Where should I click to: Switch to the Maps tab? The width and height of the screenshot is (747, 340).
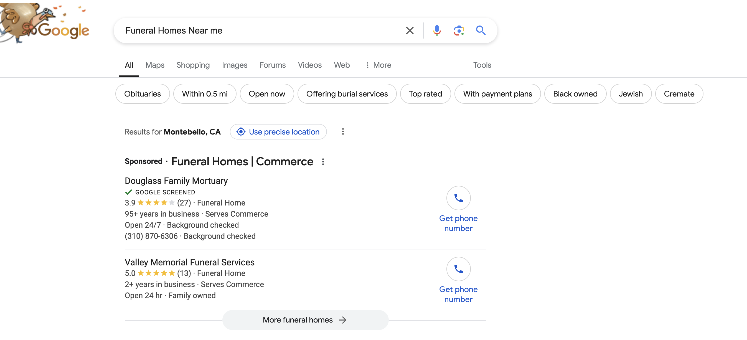[x=154, y=65]
